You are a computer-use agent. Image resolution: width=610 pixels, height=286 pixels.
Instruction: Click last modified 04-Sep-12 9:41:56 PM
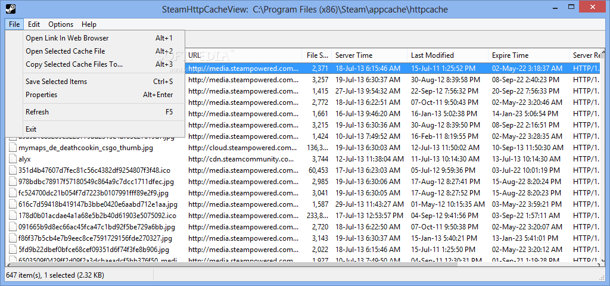[443, 216]
